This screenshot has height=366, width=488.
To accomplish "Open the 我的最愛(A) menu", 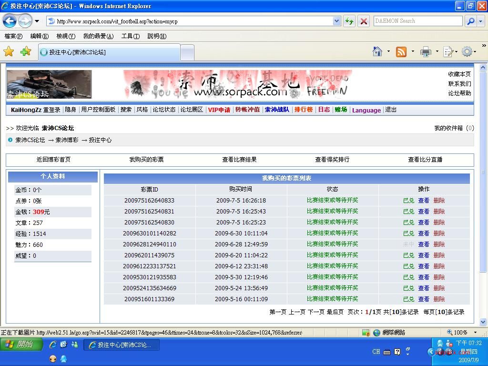I will tap(98, 36).
